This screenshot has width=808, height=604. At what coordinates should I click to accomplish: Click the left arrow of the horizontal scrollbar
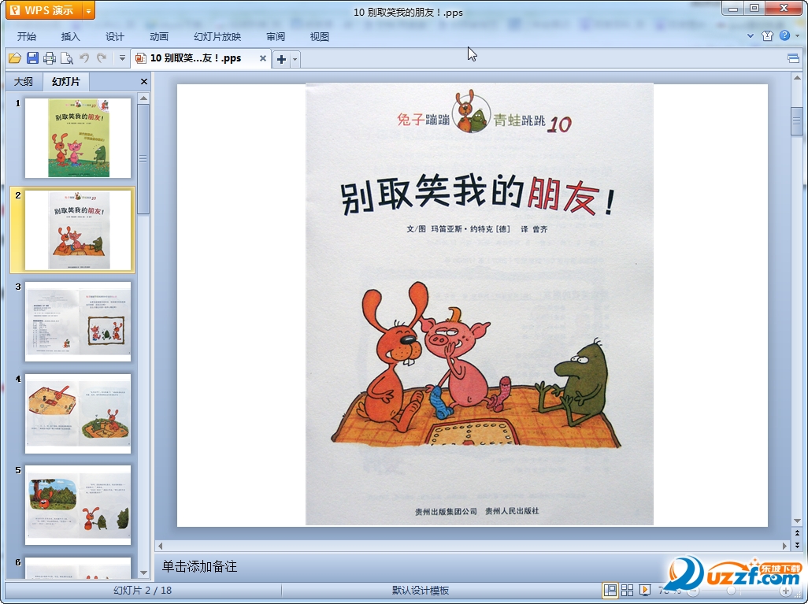tap(160, 546)
